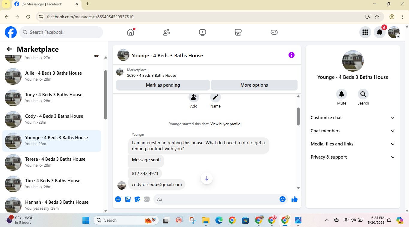Image resolution: width=409 pixels, height=227 pixels.
Task: Open the Video (Watch) icon
Action: tap(203, 32)
